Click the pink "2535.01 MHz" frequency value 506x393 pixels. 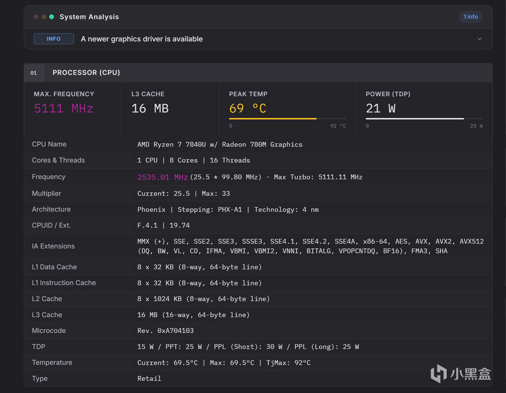(x=162, y=177)
